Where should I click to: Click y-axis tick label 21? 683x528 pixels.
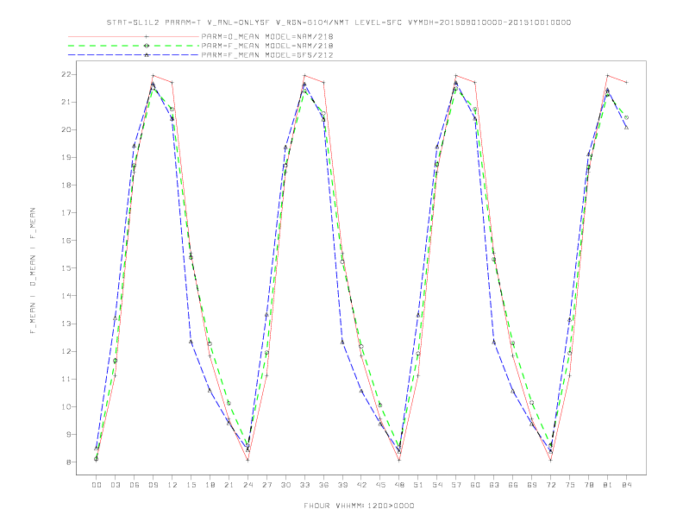pyautogui.click(x=66, y=102)
